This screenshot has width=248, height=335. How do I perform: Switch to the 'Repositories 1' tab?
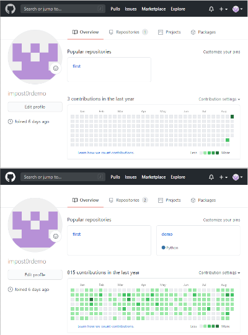point(128,32)
